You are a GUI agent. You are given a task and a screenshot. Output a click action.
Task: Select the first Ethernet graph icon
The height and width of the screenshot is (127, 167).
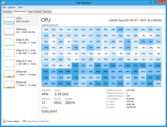(x=9, y=74)
